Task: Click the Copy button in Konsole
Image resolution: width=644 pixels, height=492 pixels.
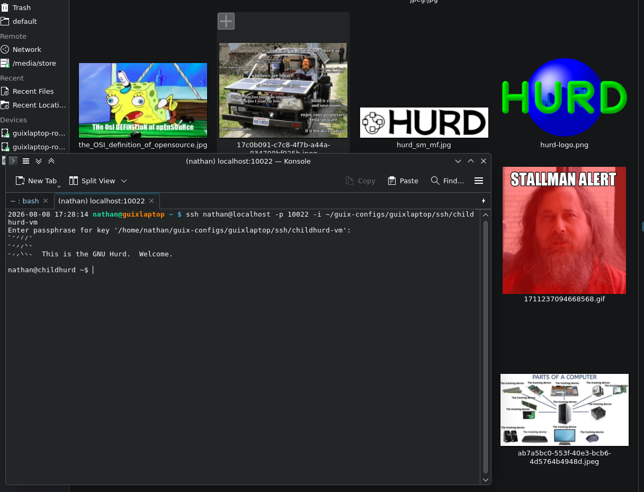Action: (360, 181)
